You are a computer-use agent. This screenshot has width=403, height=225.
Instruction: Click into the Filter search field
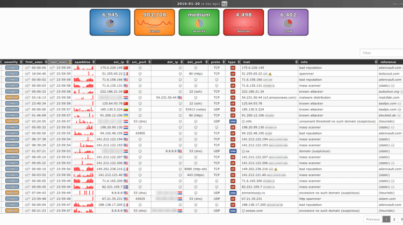382,53
